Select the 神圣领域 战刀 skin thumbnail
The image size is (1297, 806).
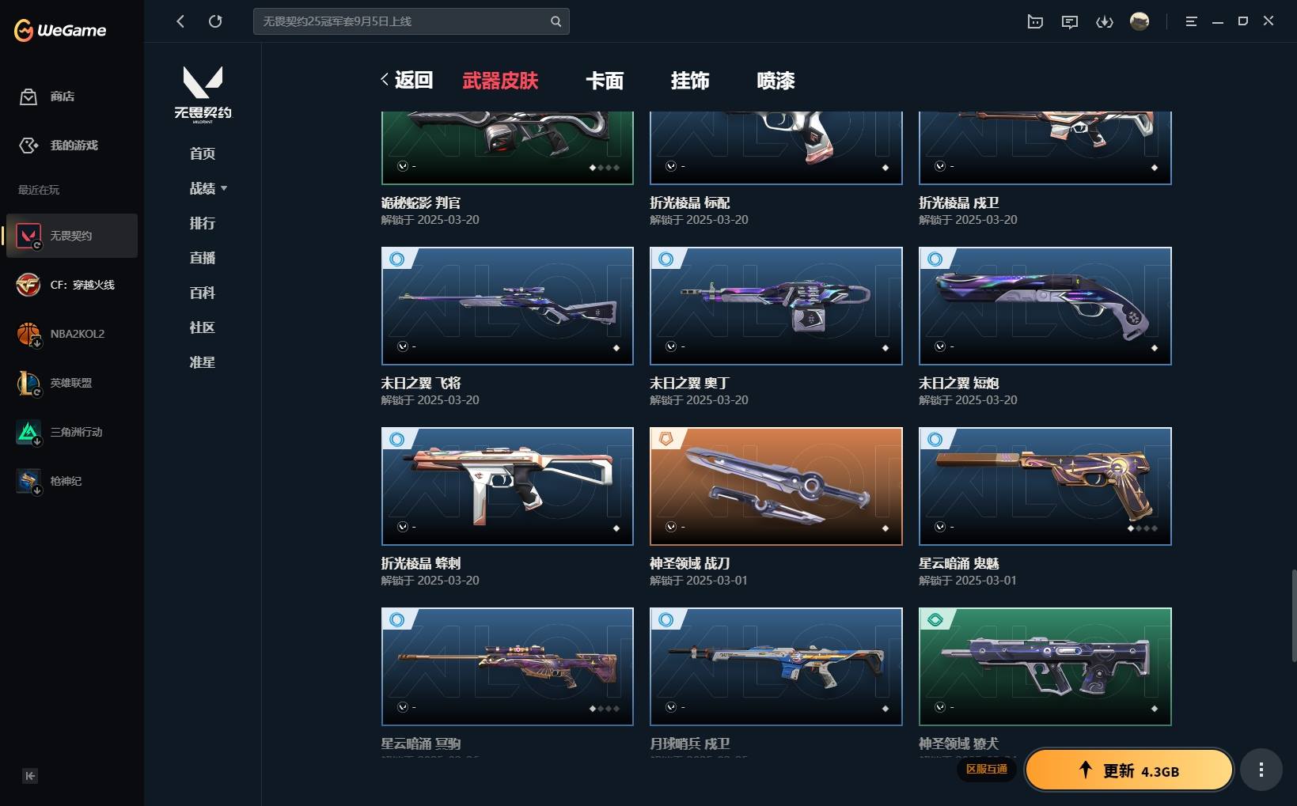click(776, 486)
